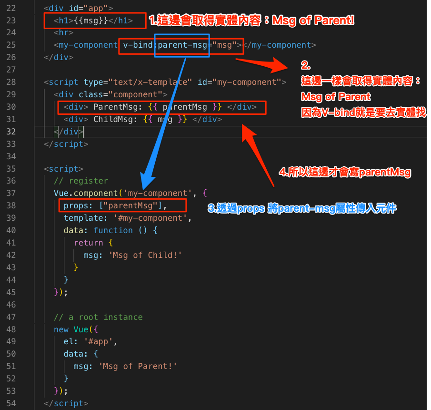This screenshot has width=431, height=410.
Task: Click class="component" on line 29
Action: coord(120,94)
